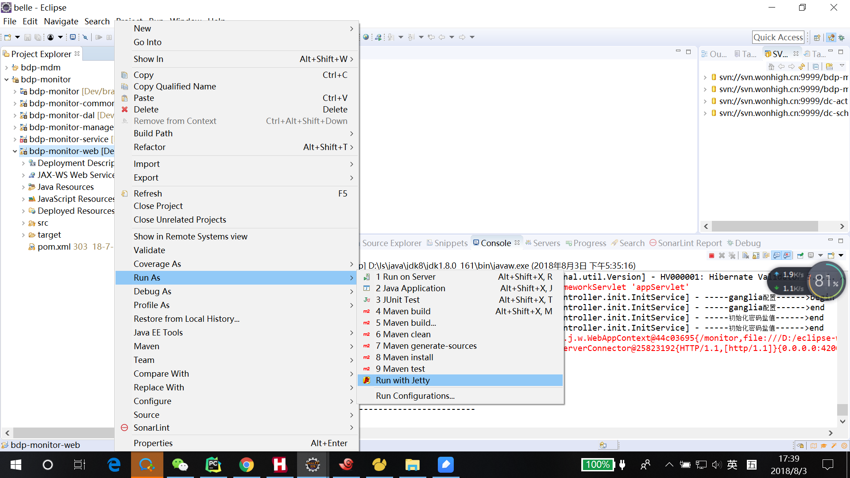Clear the console output
Image resolution: width=850 pixels, height=478 pixels.
pyautogui.click(x=746, y=256)
